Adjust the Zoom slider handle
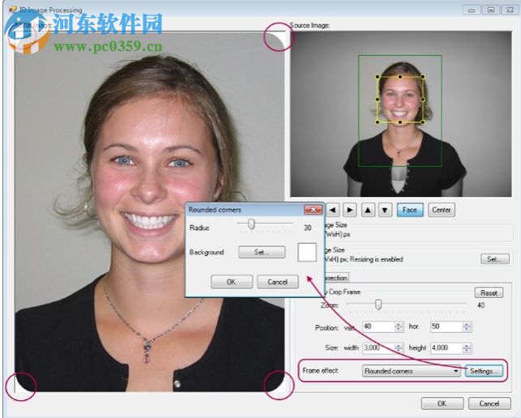 (x=378, y=304)
